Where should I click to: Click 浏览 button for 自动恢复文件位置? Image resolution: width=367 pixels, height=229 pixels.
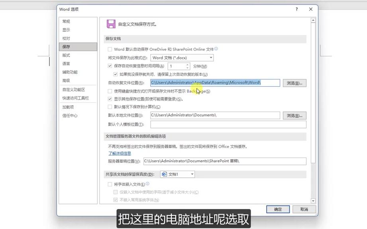[294, 83]
